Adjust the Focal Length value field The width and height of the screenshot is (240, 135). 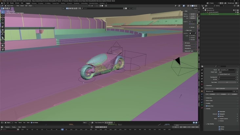coord(193,14)
